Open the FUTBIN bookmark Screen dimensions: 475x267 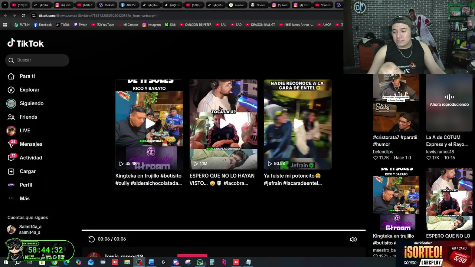22,25
